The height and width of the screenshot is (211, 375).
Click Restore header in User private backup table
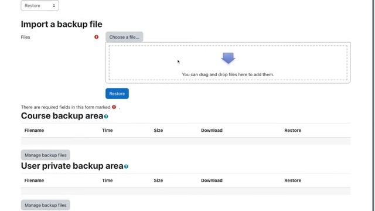(293, 181)
